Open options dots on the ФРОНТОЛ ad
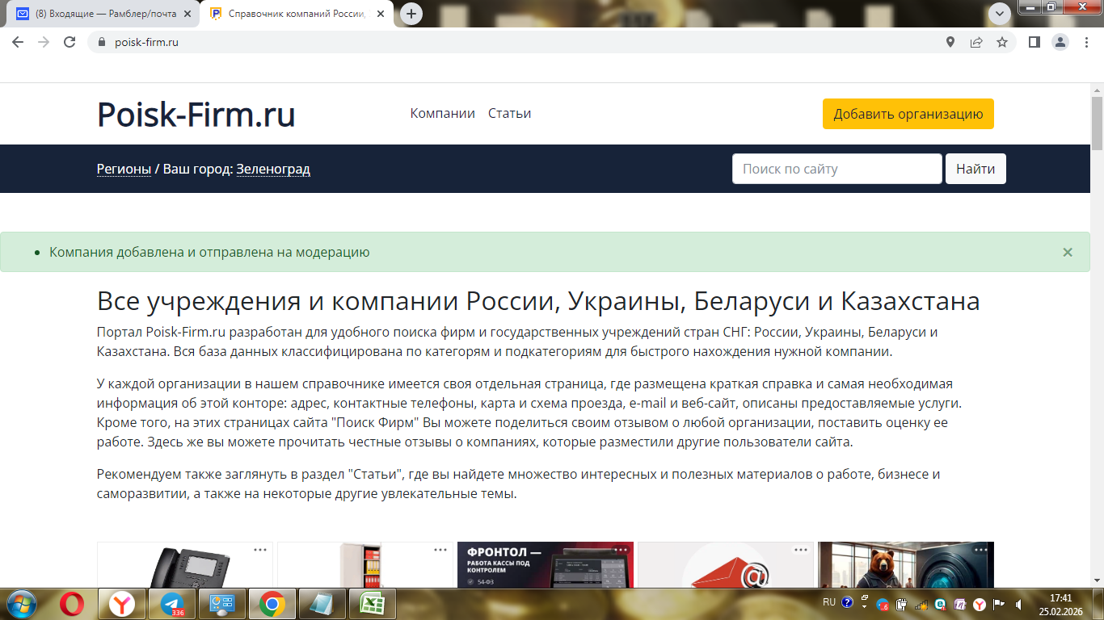The width and height of the screenshot is (1104, 620). pyautogui.click(x=621, y=550)
